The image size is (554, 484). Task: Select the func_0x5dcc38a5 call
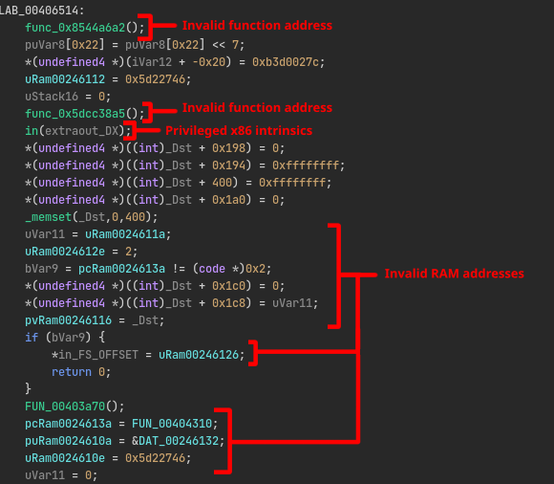coord(85,114)
